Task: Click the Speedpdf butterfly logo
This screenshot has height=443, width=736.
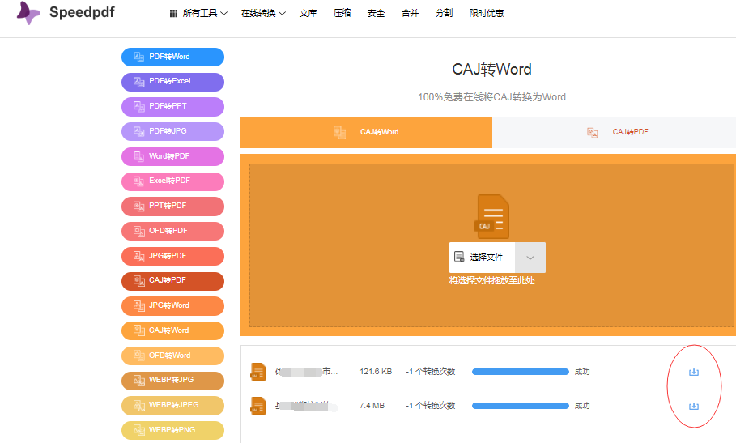Action: pyautogui.click(x=28, y=13)
